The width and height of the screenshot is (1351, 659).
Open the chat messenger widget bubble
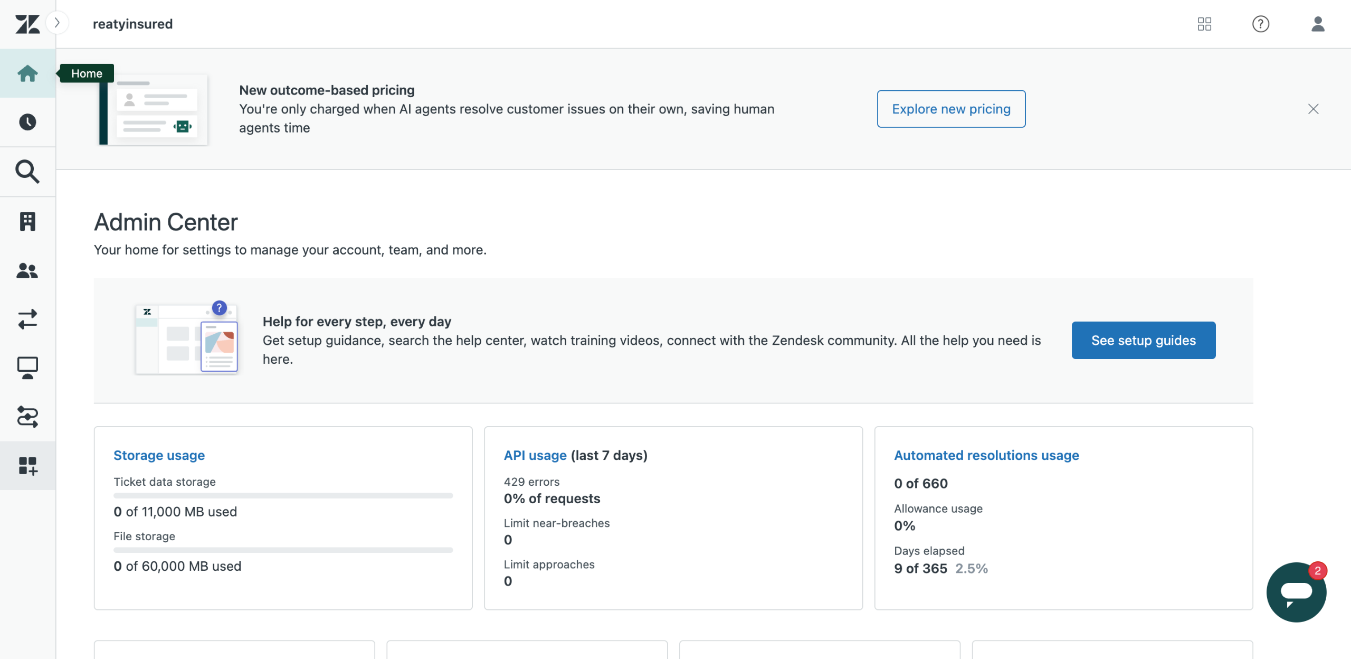(1296, 592)
